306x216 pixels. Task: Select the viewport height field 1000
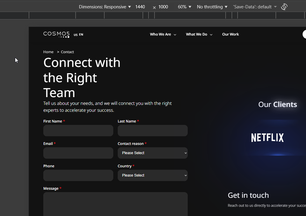click(163, 7)
